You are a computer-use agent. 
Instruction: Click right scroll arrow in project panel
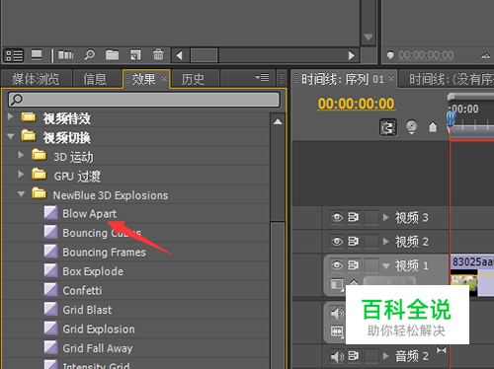pos(352,55)
